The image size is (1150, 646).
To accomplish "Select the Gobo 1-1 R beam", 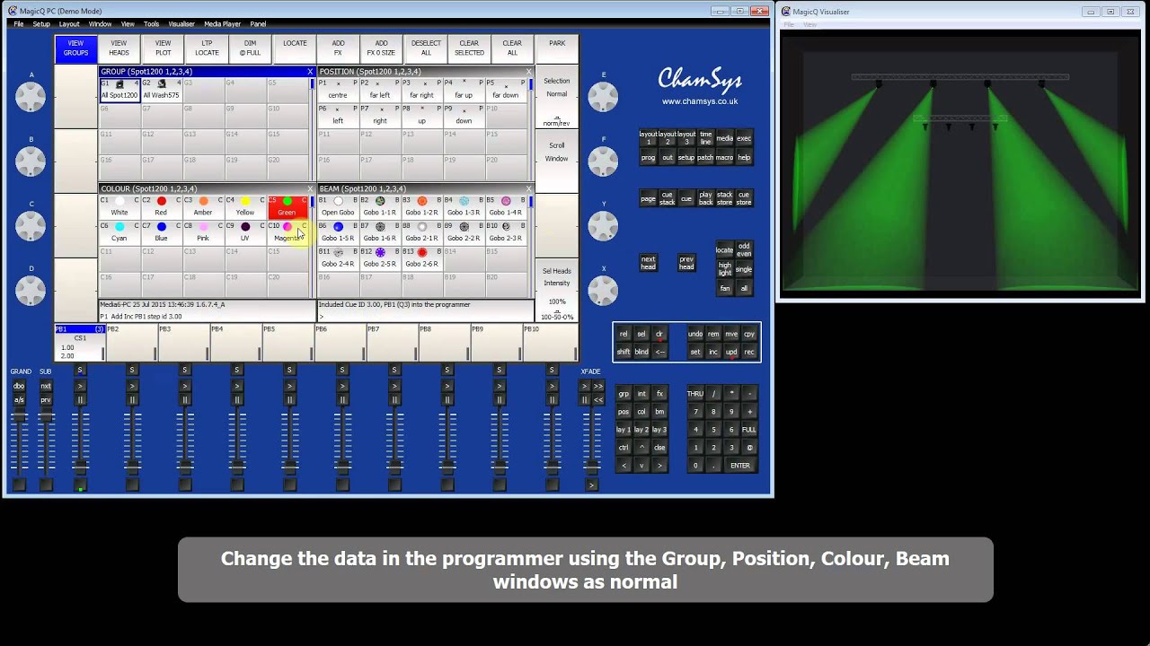I will pyautogui.click(x=380, y=207).
